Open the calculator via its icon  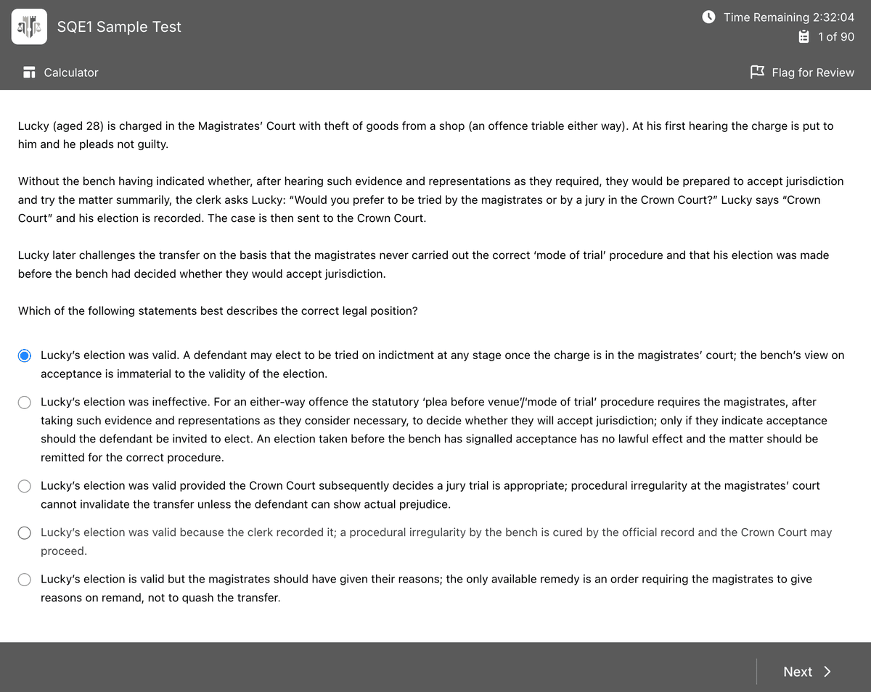30,73
